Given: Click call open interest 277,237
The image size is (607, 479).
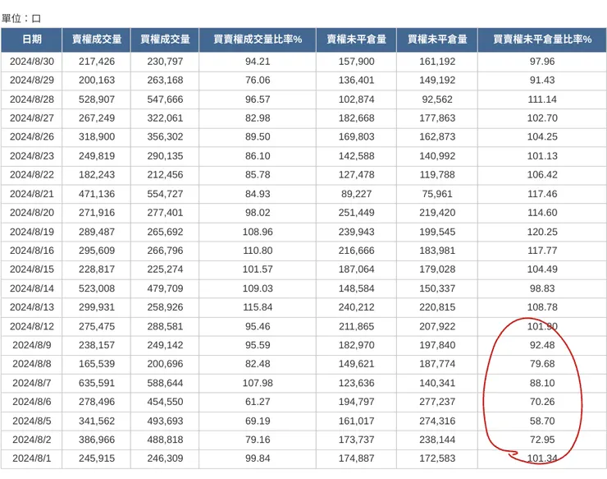Looking at the screenshot, I should pyautogui.click(x=437, y=402).
